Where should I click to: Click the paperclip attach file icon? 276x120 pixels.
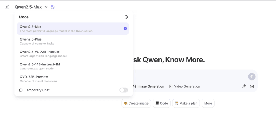[x=244, y=86]
